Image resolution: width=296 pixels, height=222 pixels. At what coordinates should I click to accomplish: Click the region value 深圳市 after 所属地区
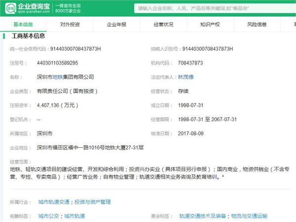[x=44, y=133]
